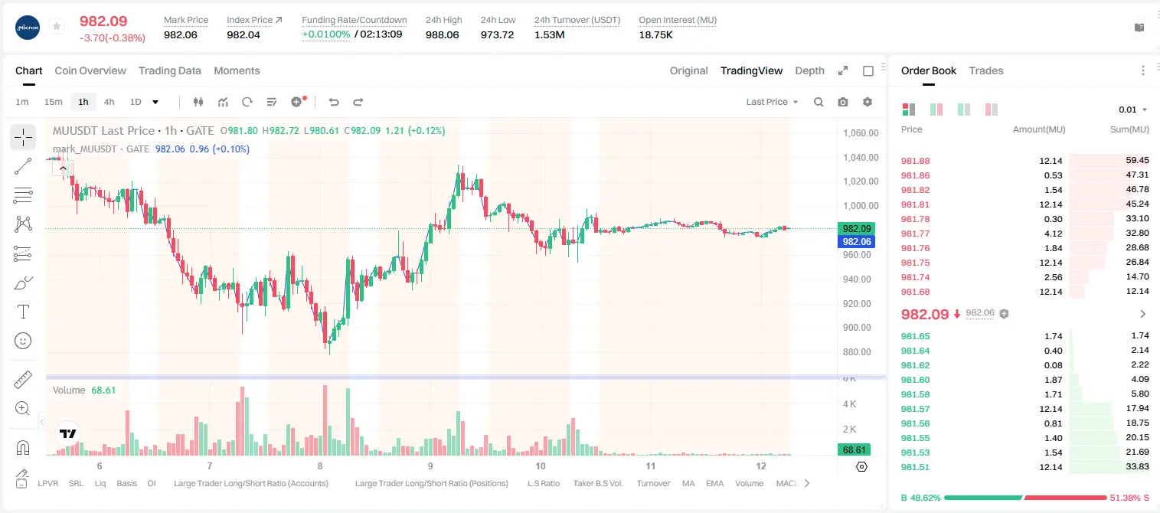Open the emoji sticker tool
This screenshot has width=1160, height=513.
click(x=23, y=341)
